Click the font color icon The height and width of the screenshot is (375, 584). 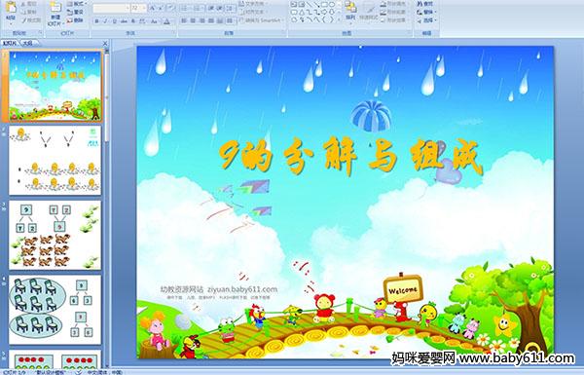pos(166,21)
